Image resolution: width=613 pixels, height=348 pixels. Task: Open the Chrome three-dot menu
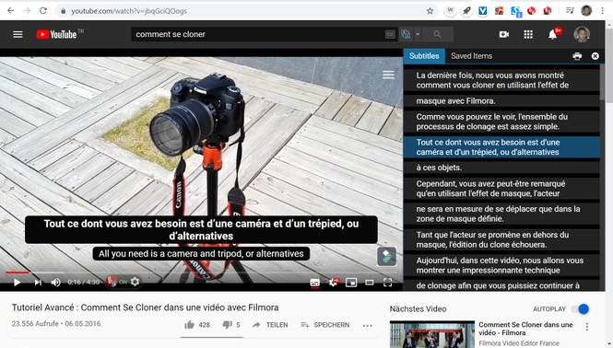pos(603,11)
